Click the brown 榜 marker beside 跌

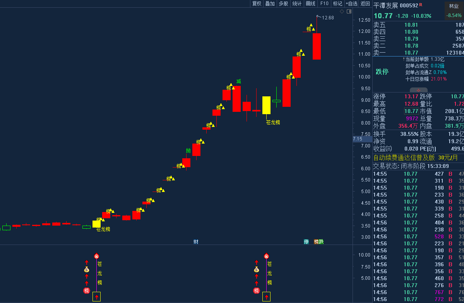[316, 242]
